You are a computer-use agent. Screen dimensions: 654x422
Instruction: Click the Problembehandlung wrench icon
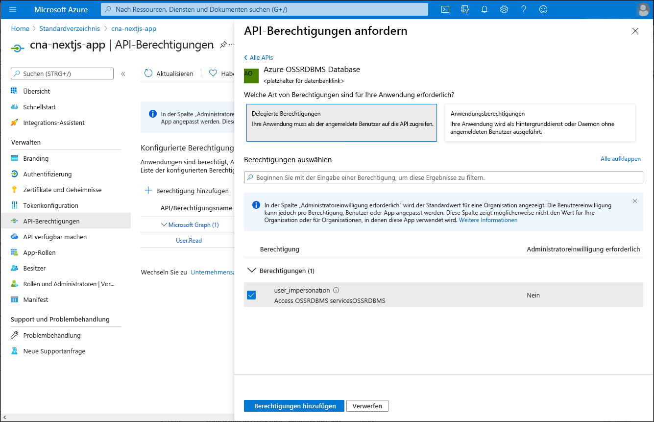[x=14, y=335]
